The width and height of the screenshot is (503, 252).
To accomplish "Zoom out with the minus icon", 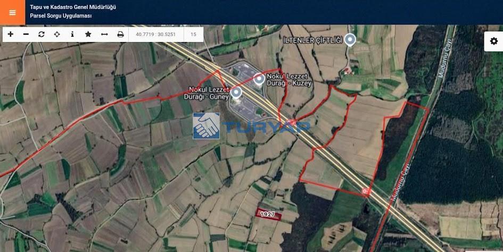I will tap(26, 35).
